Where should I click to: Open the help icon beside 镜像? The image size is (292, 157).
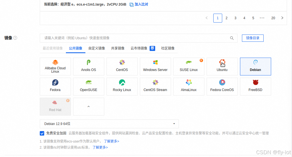[x=15, y=38]
